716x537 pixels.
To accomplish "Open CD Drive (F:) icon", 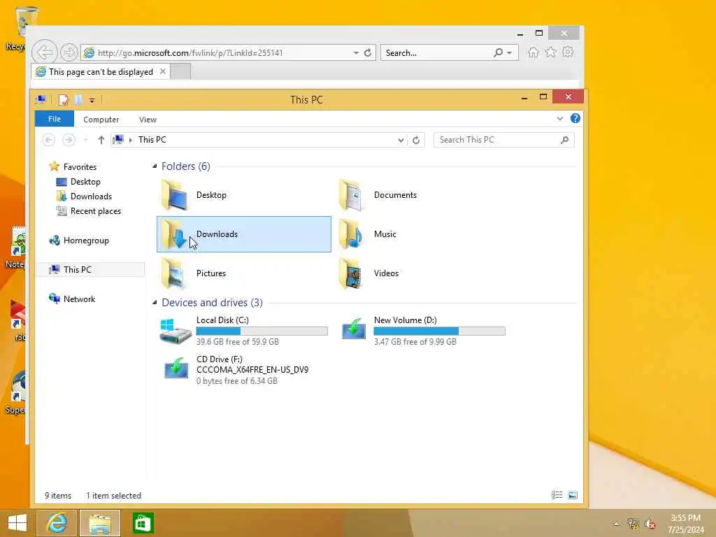I will [176, 368].
